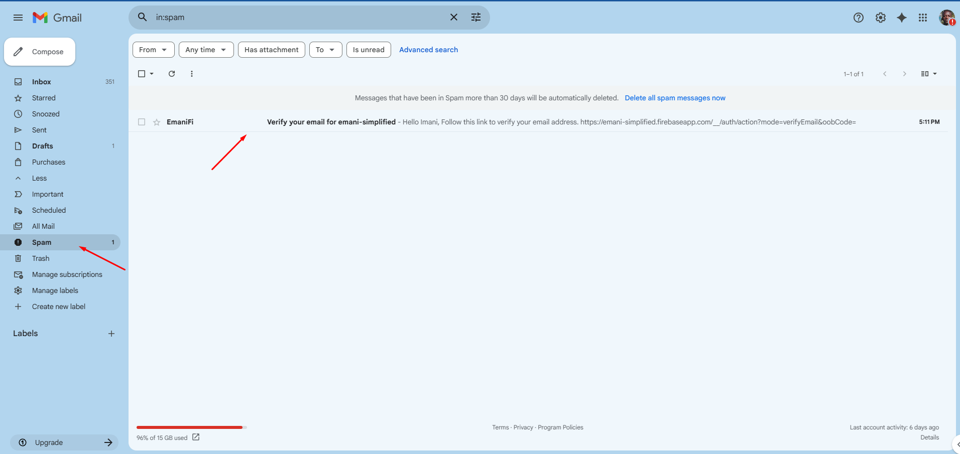960x454 pixels.
Task: Click the Gemini sparkle icon
Action: click(x=902, y=18)
